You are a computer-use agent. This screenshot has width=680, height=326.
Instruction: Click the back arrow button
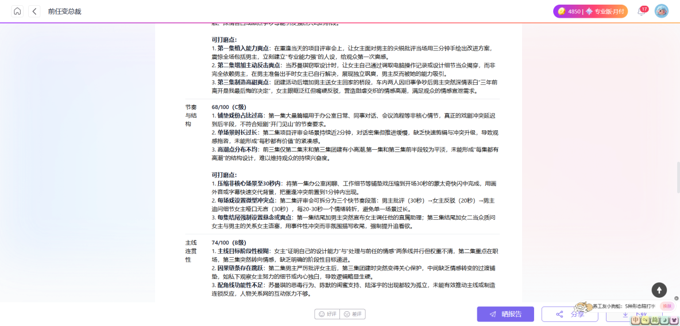pyautogui.click(x=34, y=11)
